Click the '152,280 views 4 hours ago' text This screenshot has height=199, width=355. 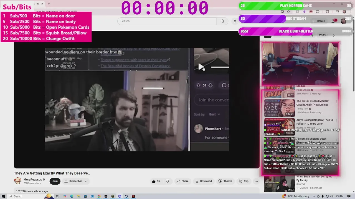point(32,191)
